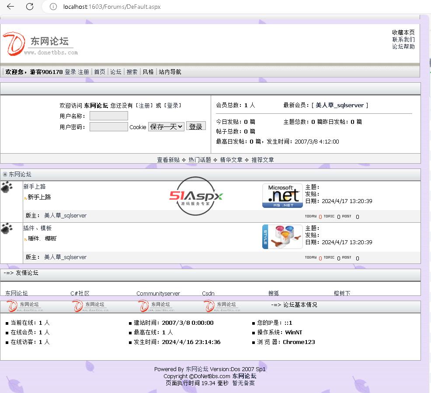Open the 论坛 menu item
The height and width of the screenshot is (393, 431).
point(116,72)
